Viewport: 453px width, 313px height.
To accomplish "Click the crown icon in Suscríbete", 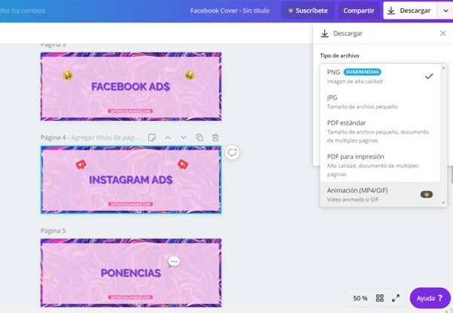I will pos(290,11).
